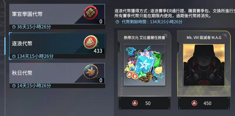Click the watermelon coin icon beside price 50
This screenshot has width=235, height=116.
pos(135,103)
